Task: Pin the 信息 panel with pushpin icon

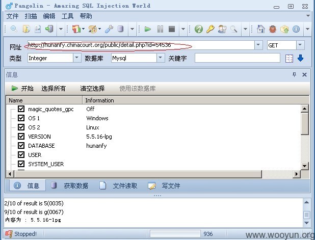Action: [x=294, y=75]
